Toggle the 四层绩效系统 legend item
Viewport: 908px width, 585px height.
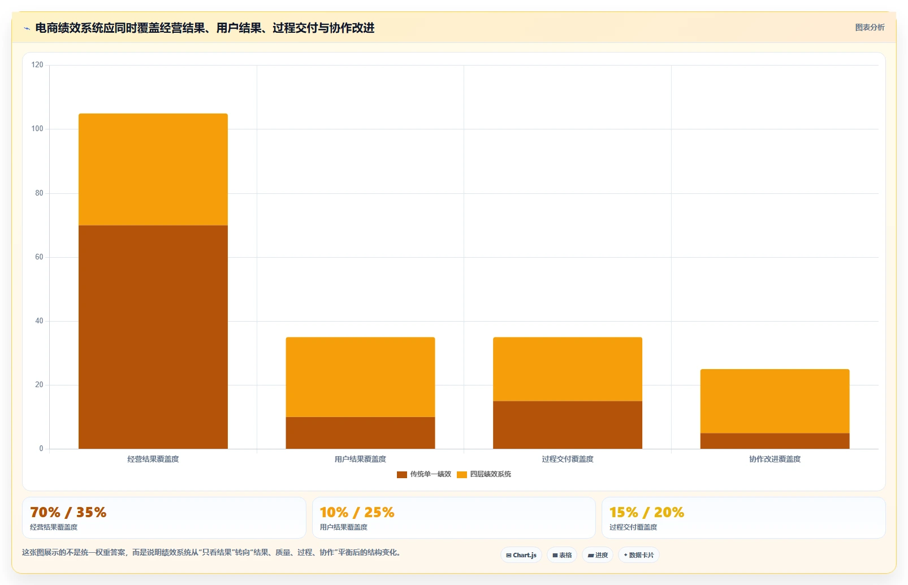[x=484, y=474]
